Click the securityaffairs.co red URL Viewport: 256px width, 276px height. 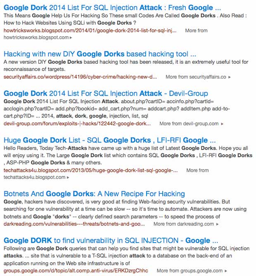80,77
